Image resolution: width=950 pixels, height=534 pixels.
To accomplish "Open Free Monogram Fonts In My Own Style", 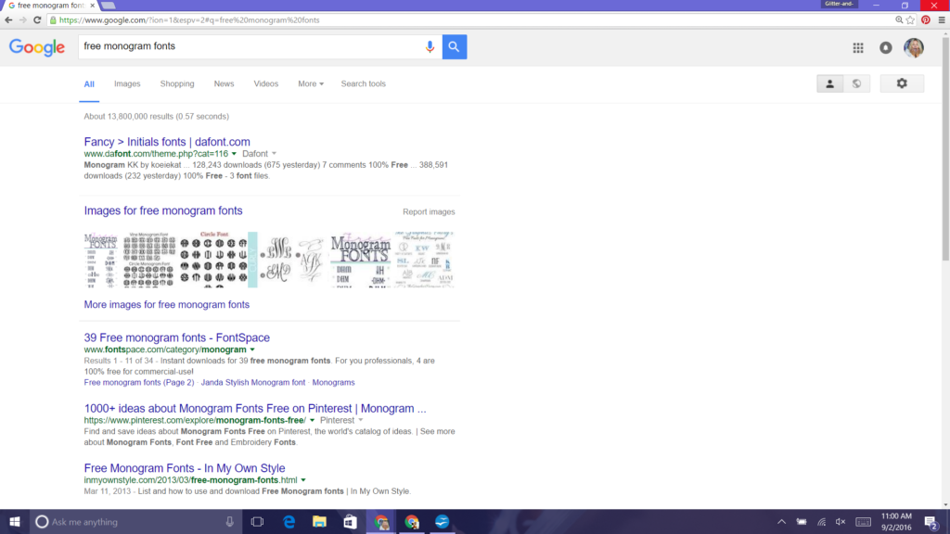I will coord(185,468).
